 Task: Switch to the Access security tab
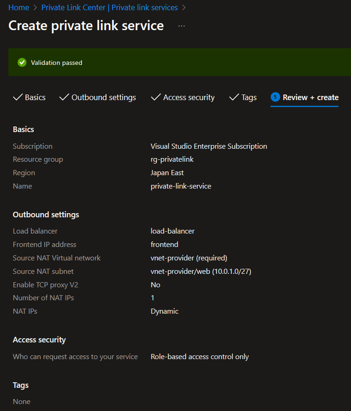pyautogui.click(x=189, y=97)
